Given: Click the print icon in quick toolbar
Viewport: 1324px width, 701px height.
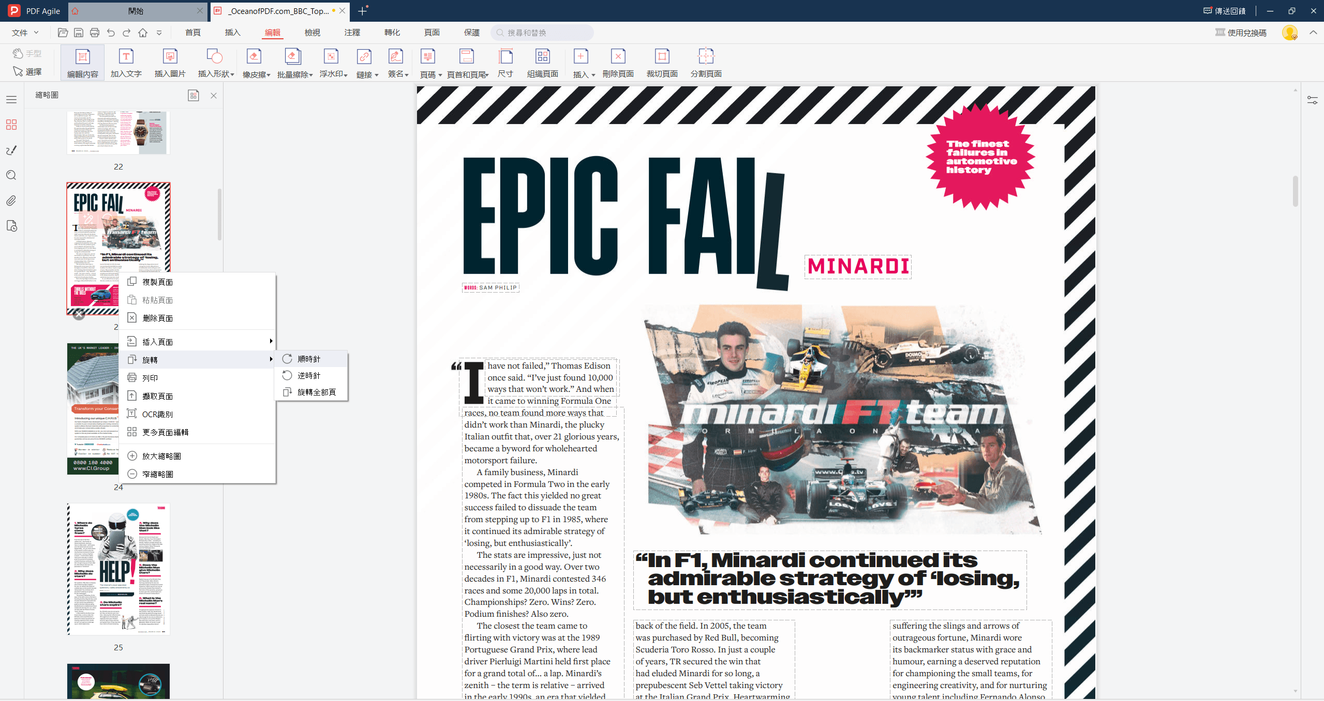Looking at the screenshot, I should [95, 33].
